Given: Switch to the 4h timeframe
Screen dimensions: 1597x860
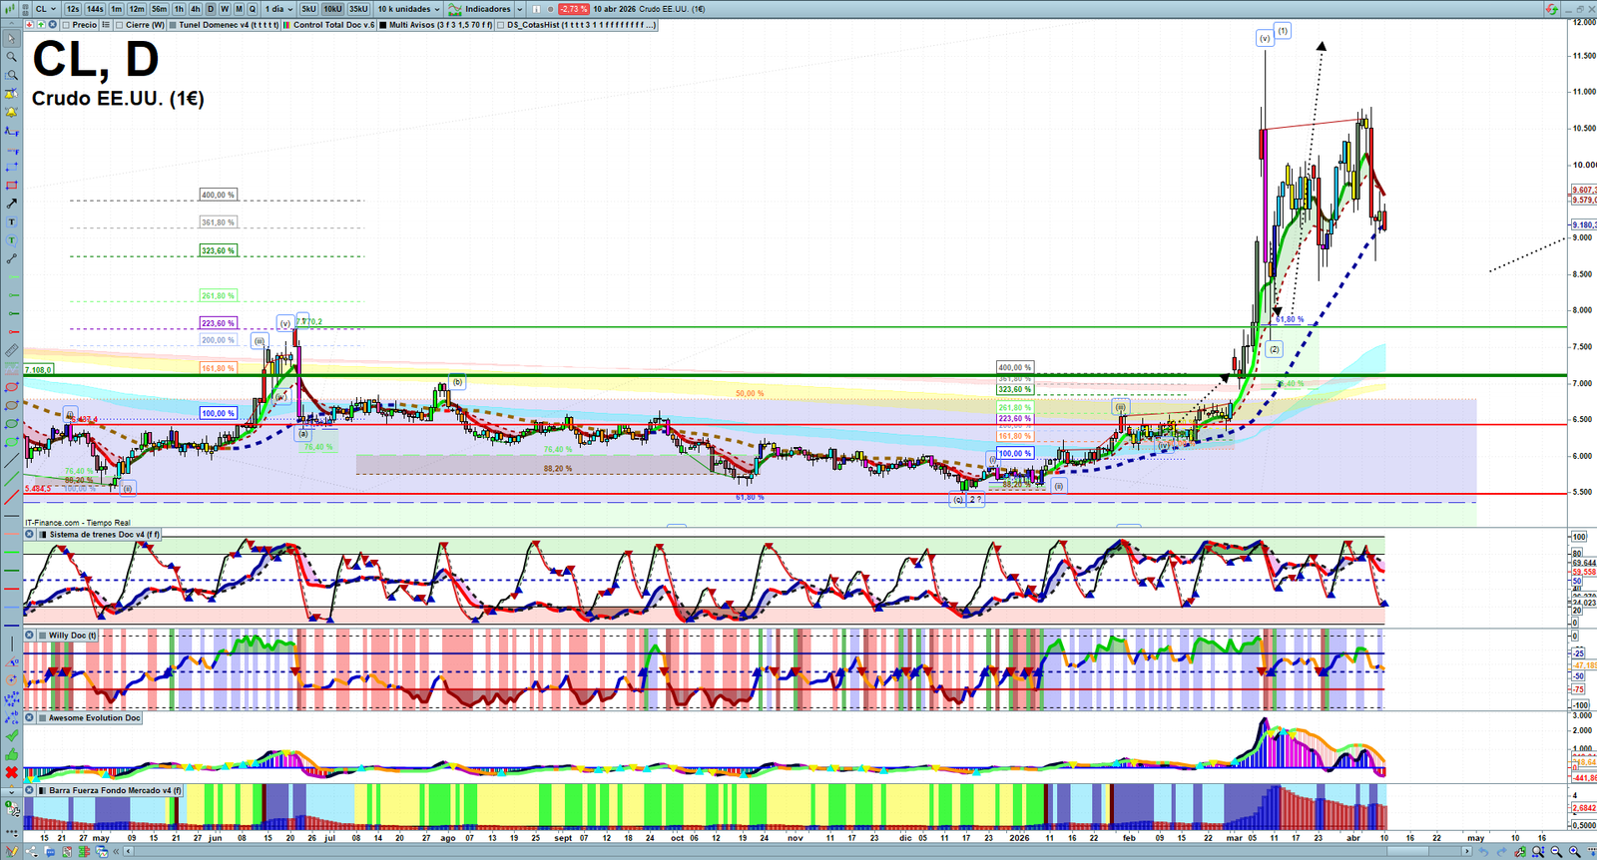Looking at the screenshot, I should point(196,9).
